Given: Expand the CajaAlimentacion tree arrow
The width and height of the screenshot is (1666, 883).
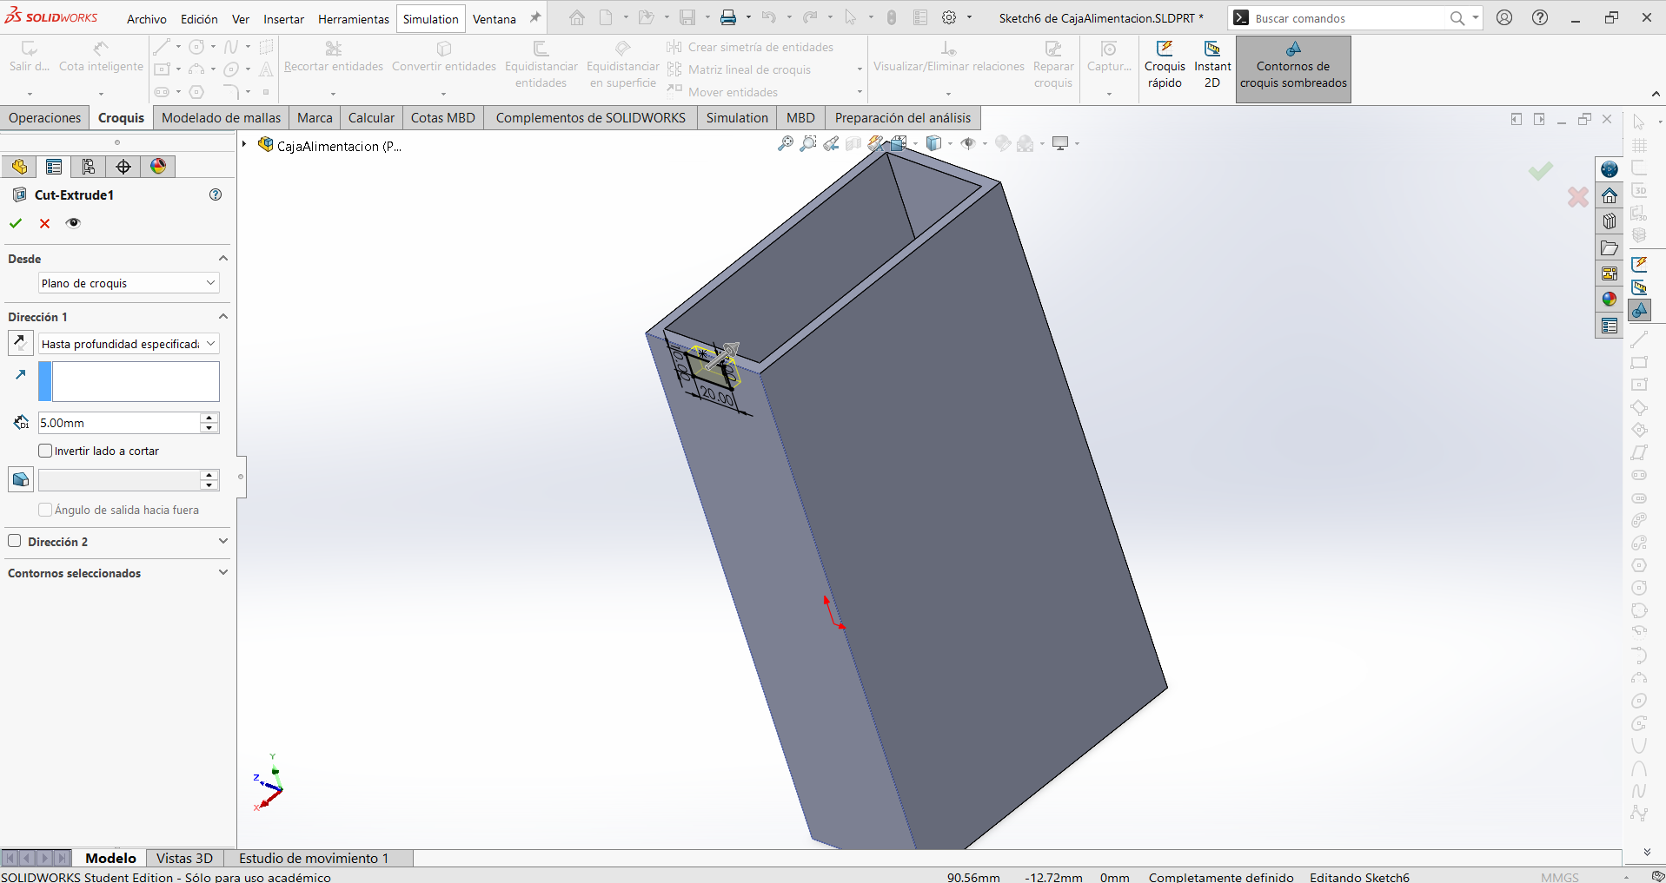Looking at the screenshot, I should click(245, 145).
